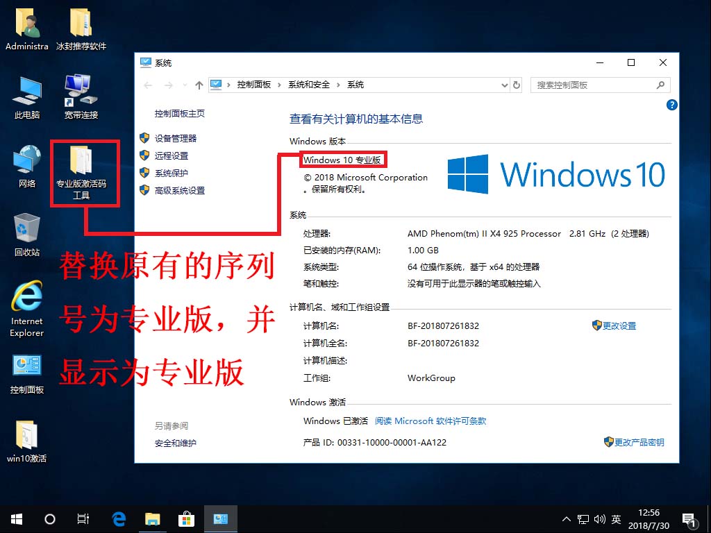The image size is (711, 533).
Task: Open Task View on the taskbar
Action: (x=83, y=519)
